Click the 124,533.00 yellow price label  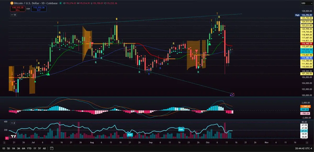pyautogui.click(x=307, y=22)
